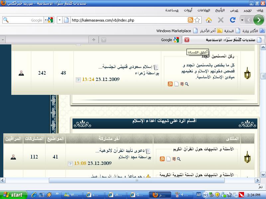Expand the address bar URL history dropdown
Viewport: 266px width, 199px height.
click(x=60, y=20)
